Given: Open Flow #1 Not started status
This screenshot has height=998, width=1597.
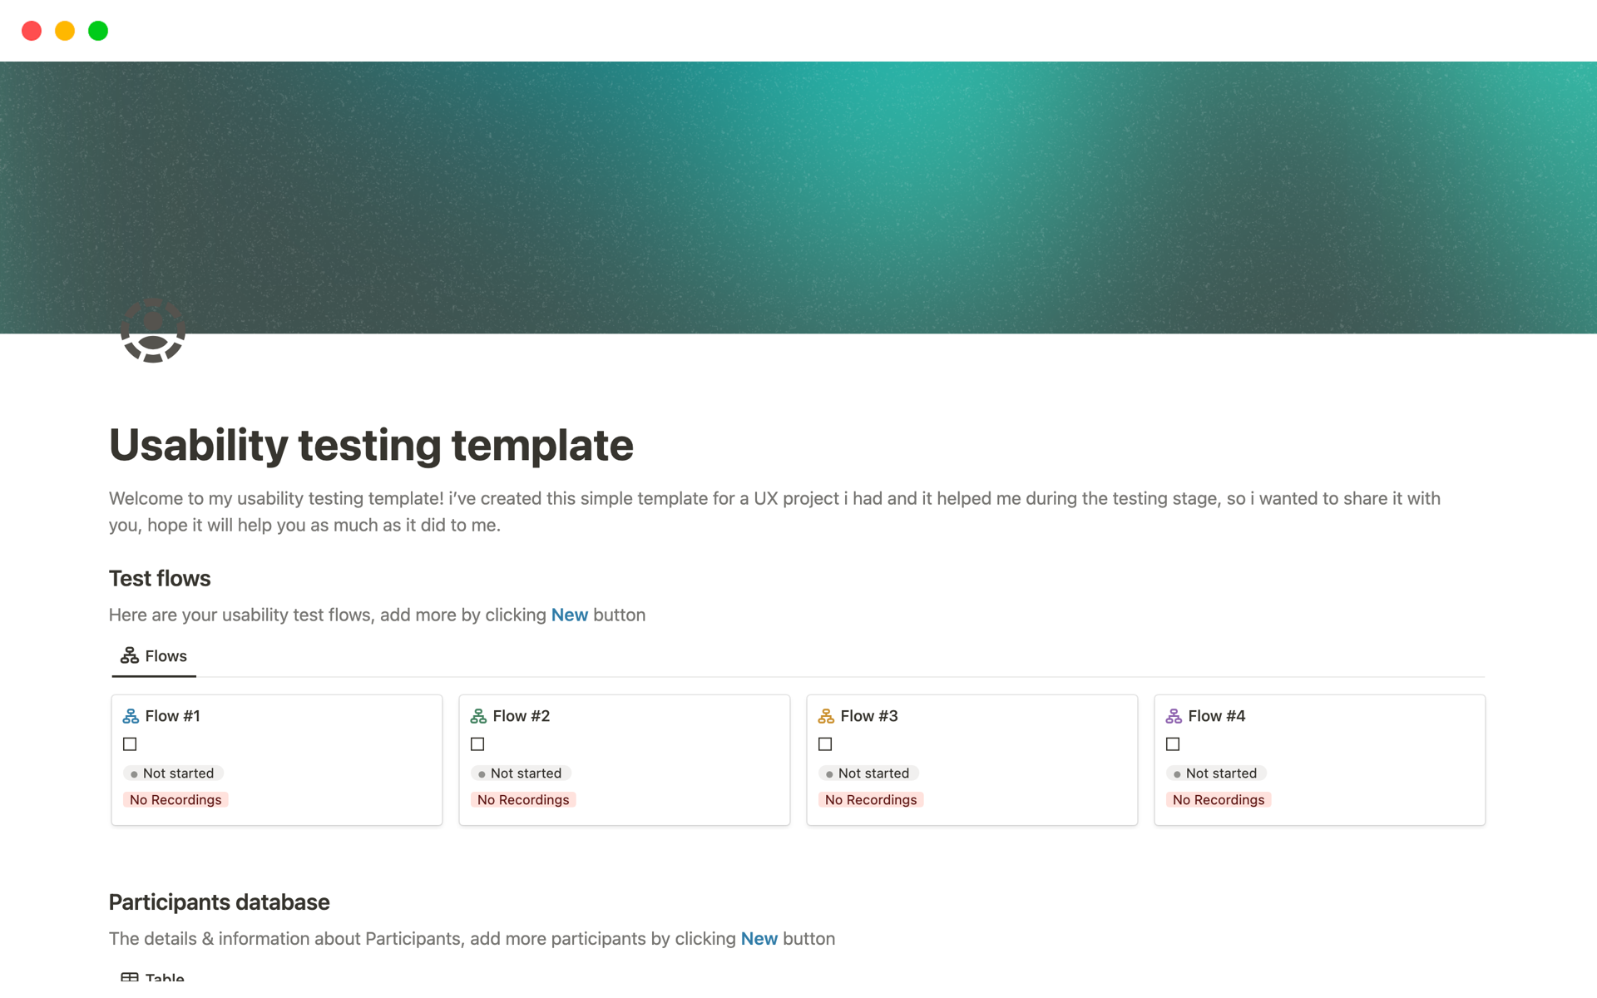Looking at the screenshot, I should (x=173, y=773).
